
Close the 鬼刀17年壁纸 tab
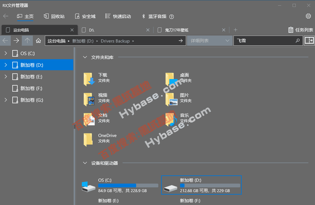(x=224, y=30)
